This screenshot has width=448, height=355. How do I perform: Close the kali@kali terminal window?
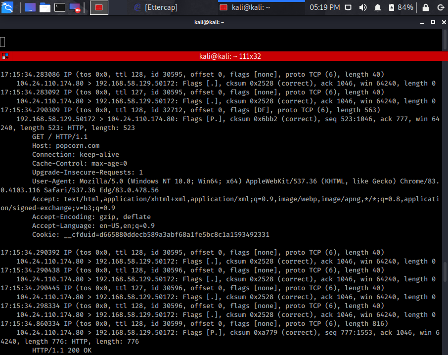(x=444, y=22)
